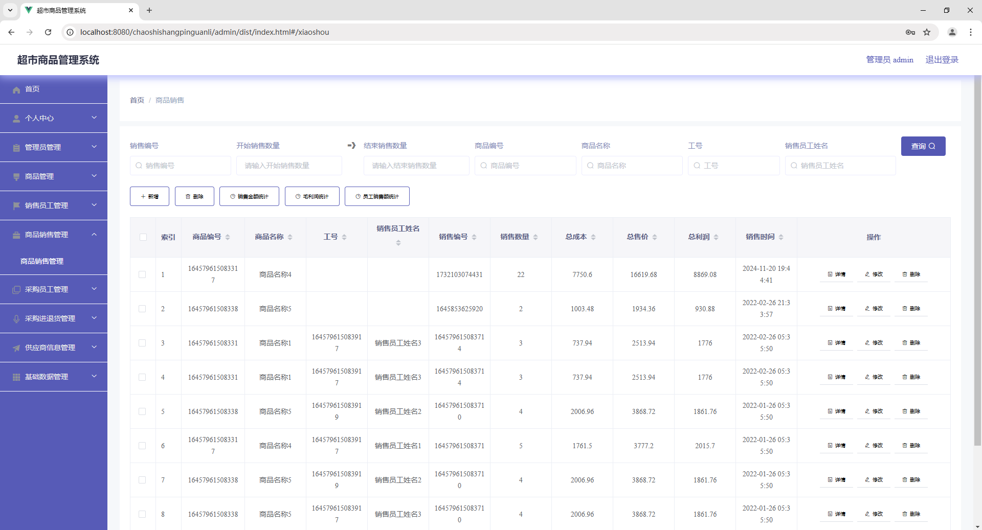Screen dimensions: 982x530
Task: Click the 查询 search button
Action: click(x=923, y=146)
